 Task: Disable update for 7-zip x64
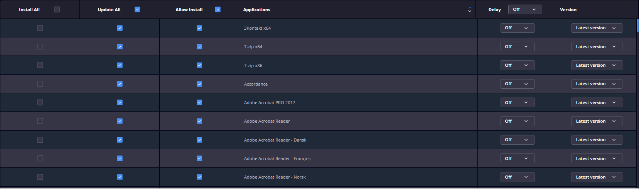tap(120, 47)
